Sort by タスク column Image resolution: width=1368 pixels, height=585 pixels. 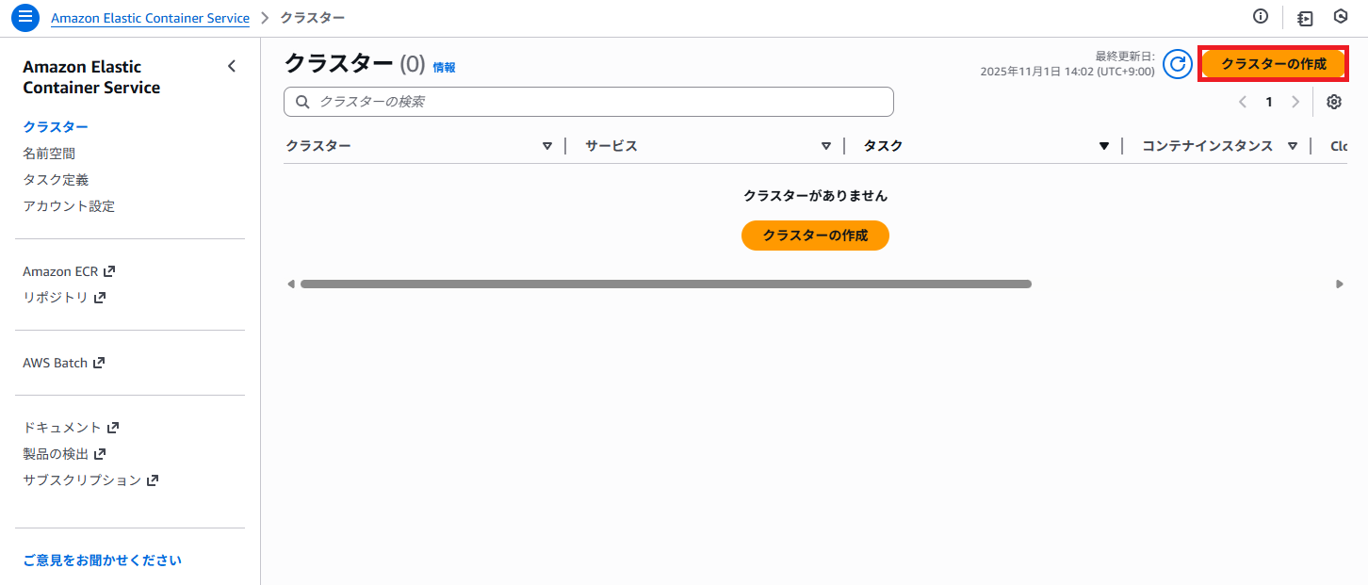[x=1104, y=146]
